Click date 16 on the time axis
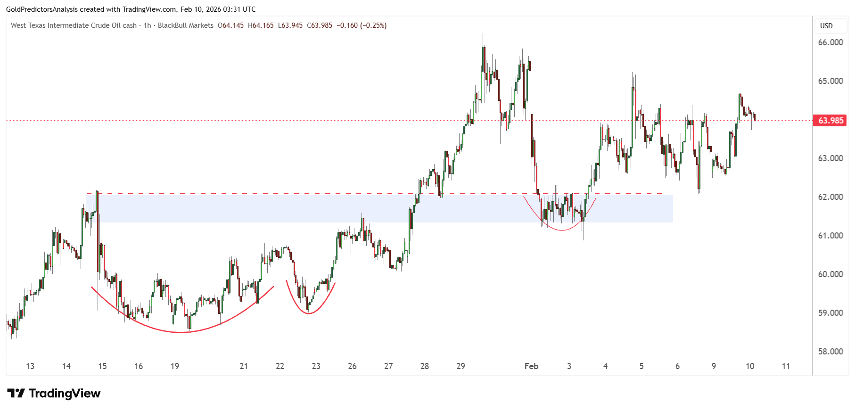This screenshot has width=855, height=411. coord(139,366)
